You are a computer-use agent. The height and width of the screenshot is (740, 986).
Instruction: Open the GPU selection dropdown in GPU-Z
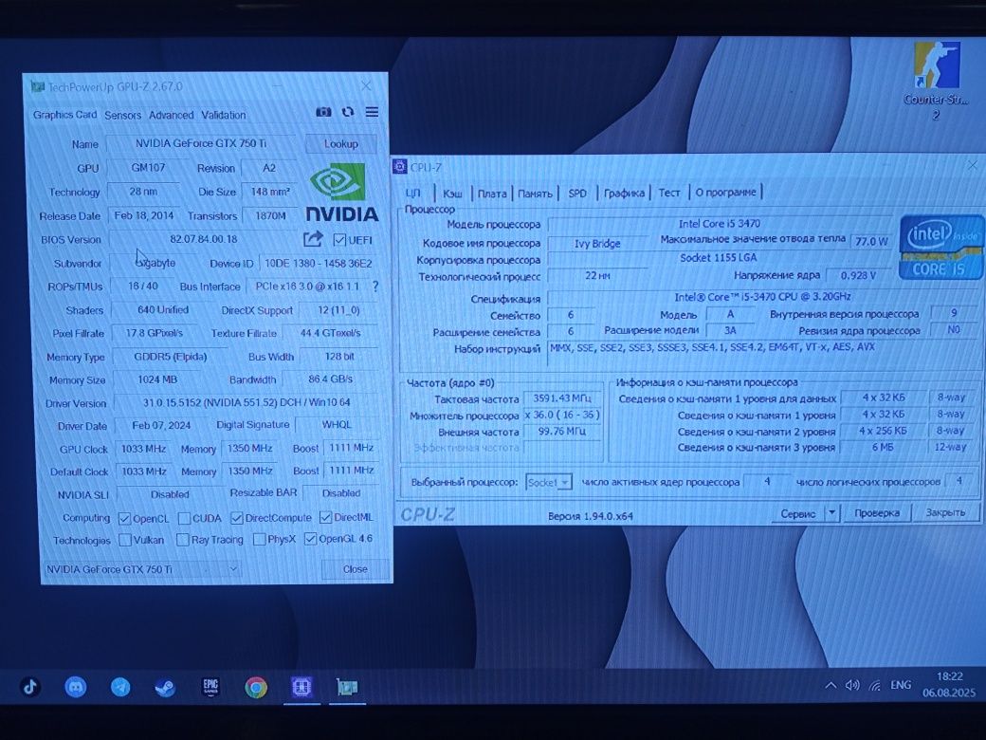[x=141, y=569]
